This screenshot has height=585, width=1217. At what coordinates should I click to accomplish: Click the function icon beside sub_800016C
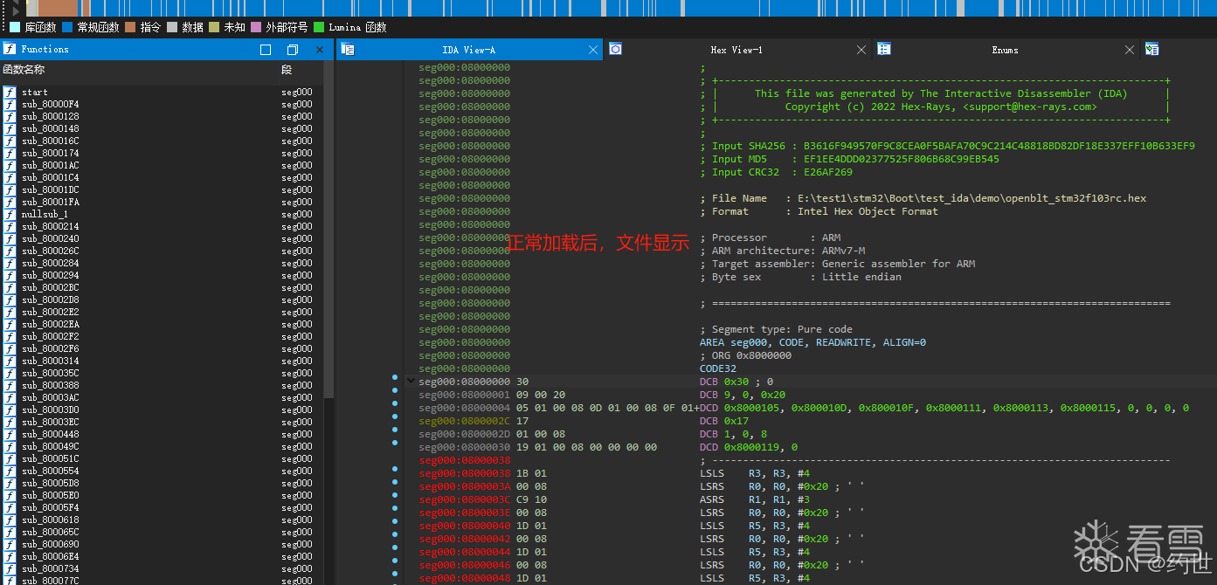(x=10, y=141)
